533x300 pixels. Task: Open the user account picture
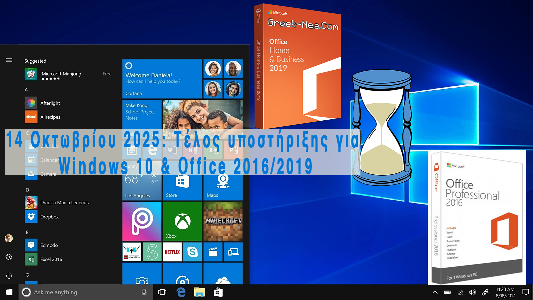click(x=9, y=238)
